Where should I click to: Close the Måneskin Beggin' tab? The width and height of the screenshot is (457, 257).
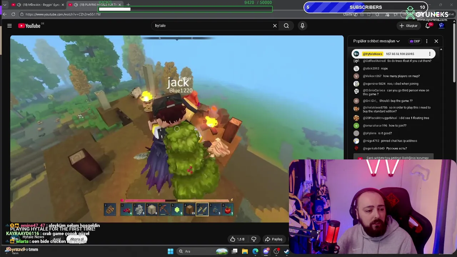point(63,5)
